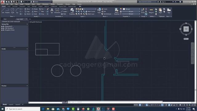The width and height of the screenshot is (197, 111).
Task: Select the Dimension tool
Action: coord(57,11)
